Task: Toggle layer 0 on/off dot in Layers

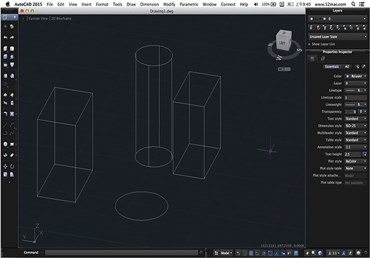Action: tap(312, 19)
